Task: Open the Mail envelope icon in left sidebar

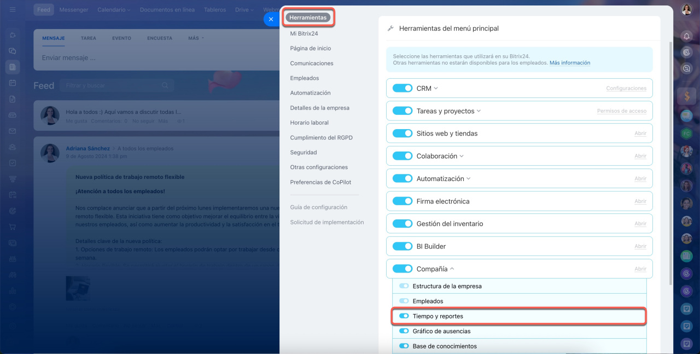Action: pos(12,131)
